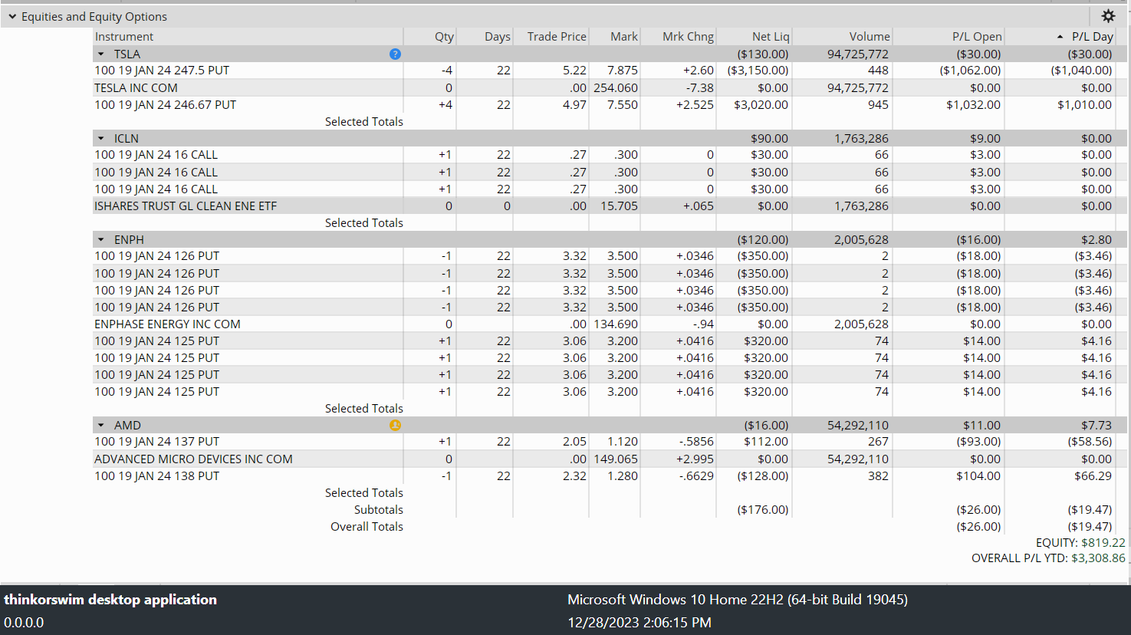Sort by P/L Open column header
Image resolution: width=1131 pixels, height=635 pixels.
977,37
